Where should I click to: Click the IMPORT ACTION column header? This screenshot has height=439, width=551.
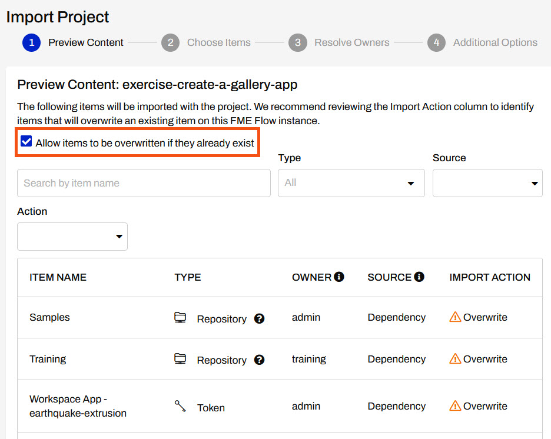coord(490,277)
